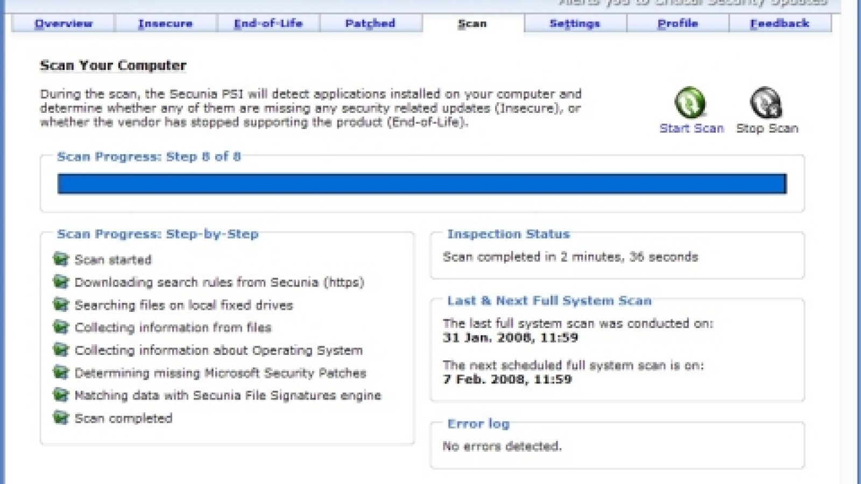Switch to the Profile tab
This screenshot has width=861, height=484.
point(677,24)
